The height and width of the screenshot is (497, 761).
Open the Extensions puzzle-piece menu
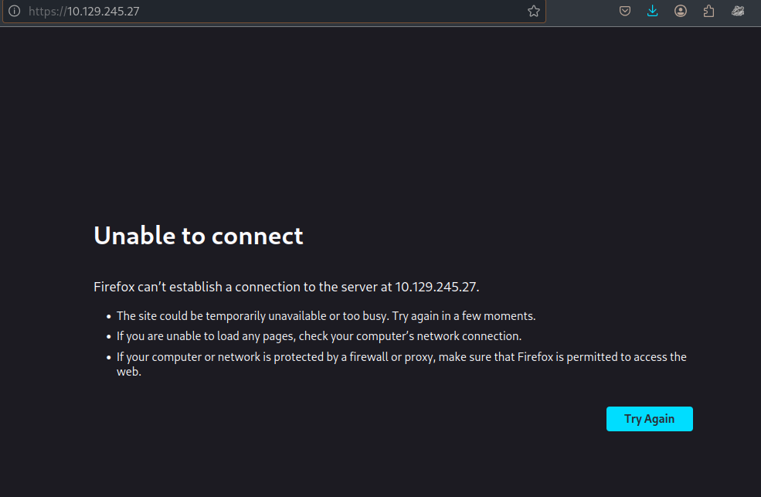(708, 11)
